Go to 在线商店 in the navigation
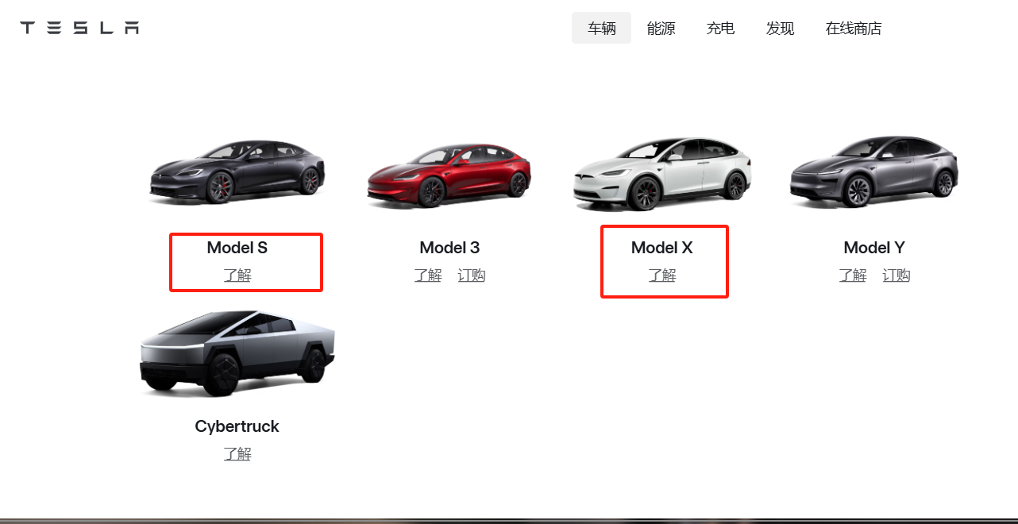Image resolution: width=1018 pixels, height=524 pixels. [853, 29]
